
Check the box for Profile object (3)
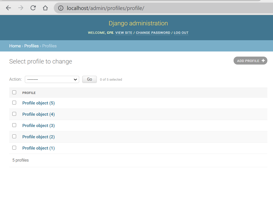14,125
